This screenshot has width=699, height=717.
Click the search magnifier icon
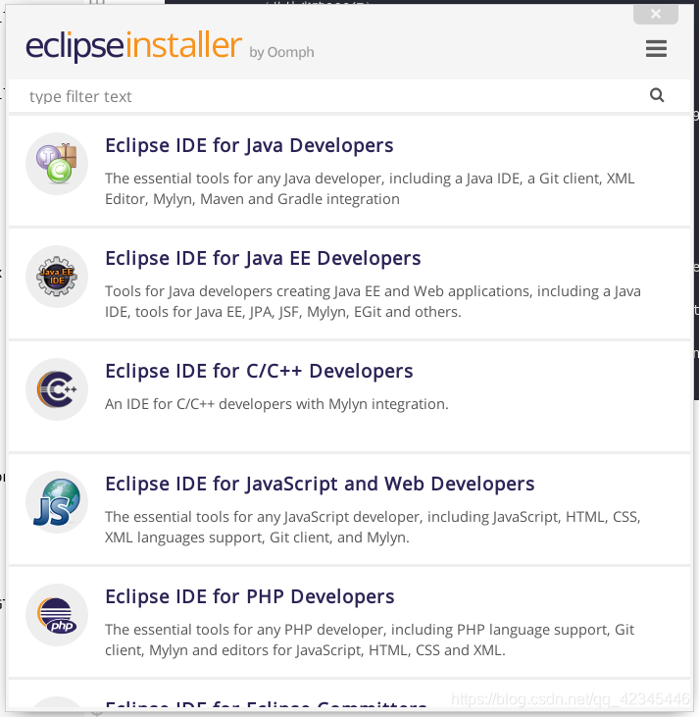(657, 95)
